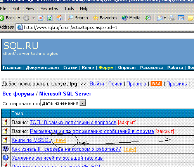The width and height of the screenshot is (194, 167).
Task: Click the Forward navigation arrow
Action: coord(26,18)
